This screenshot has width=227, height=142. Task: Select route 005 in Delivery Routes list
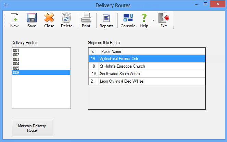point(41,68)
